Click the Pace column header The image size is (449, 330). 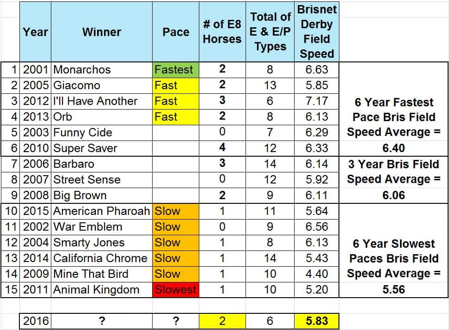pos(176,32)
